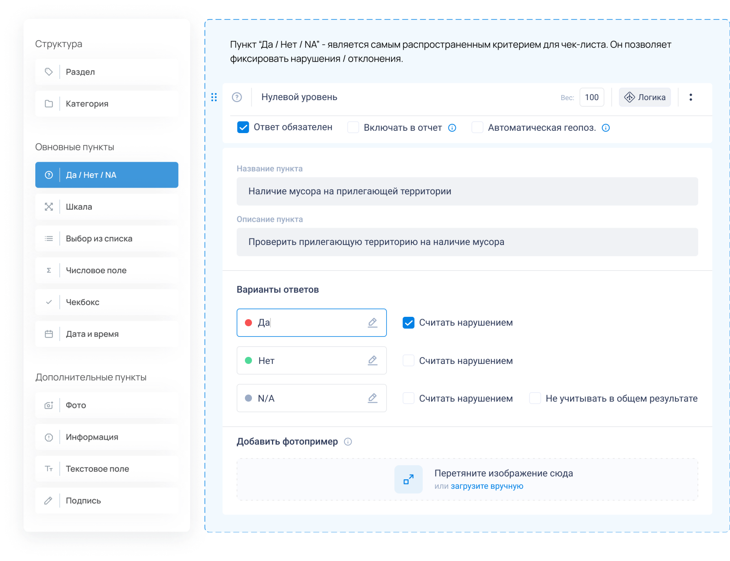This screenshot has width=730, height=561.
Task: Open the three-dot menu near Логика
Action: click(691, 97)
